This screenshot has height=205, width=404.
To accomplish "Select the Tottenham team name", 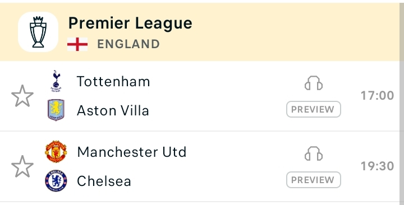I will point(113,82).
